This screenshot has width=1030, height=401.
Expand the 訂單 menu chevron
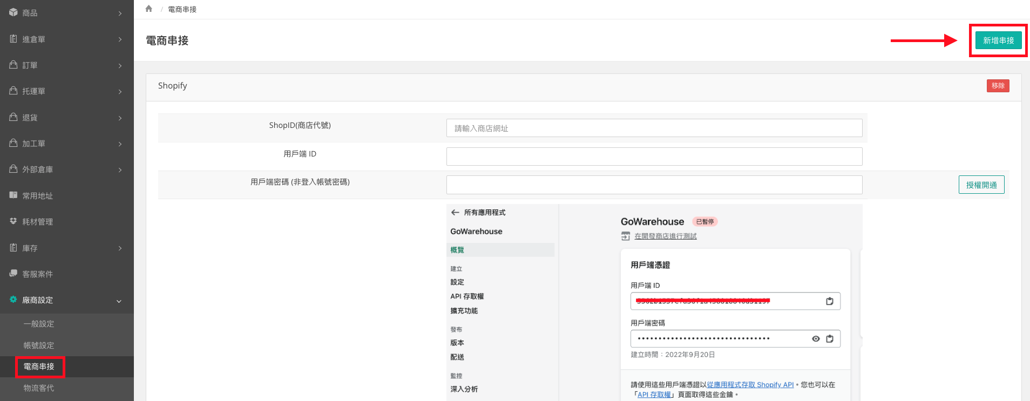point(120,66)
